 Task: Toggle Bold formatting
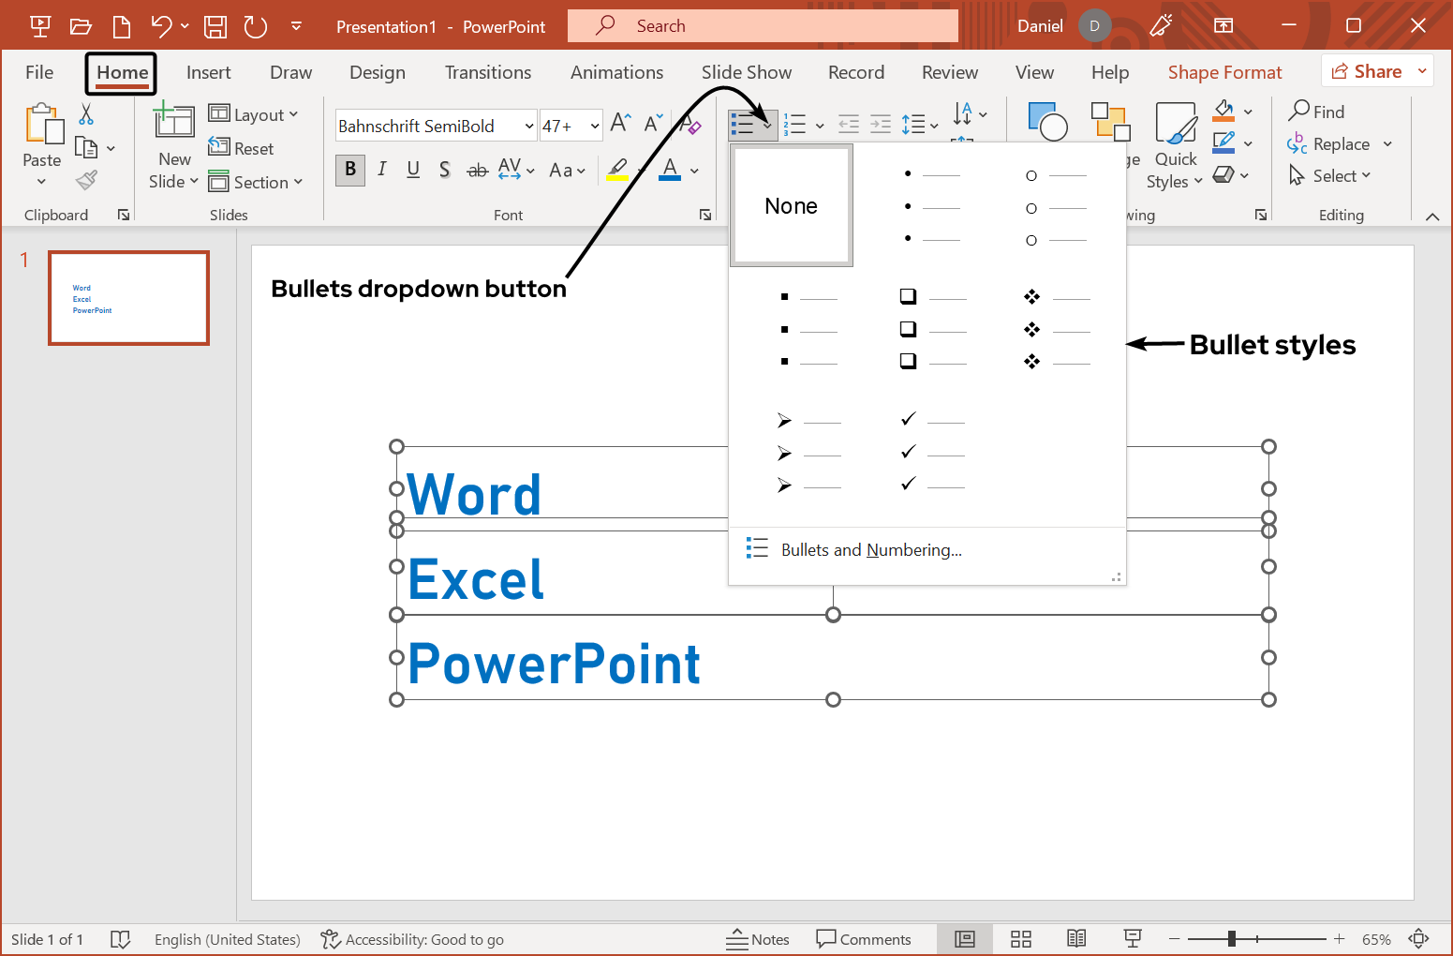point(350,170)
